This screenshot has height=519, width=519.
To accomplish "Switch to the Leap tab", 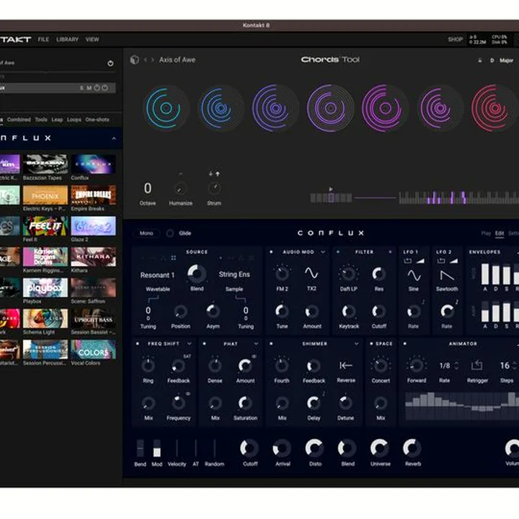I will [57, 120].
